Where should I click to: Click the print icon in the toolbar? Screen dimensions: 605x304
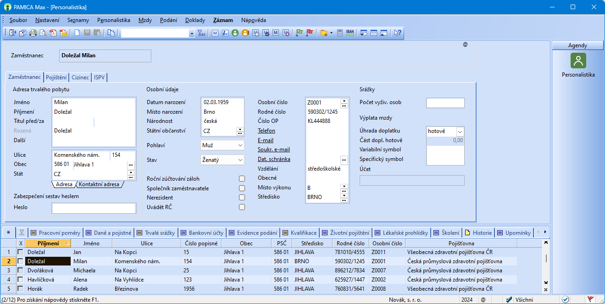(33, 33)
